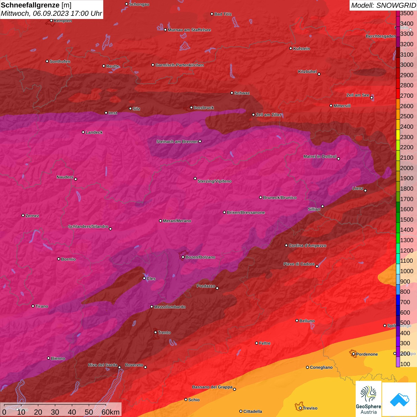Click the Mittersill label
Screen dimensions: 417x417
pyautogui.click(x=342, y=106)
